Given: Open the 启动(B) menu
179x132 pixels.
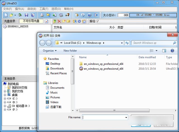Looking at the screenshot, I should click(32, 9).
